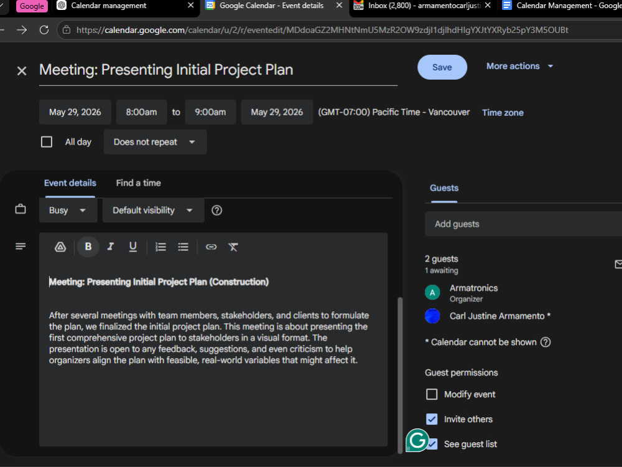622x467 pixels.
Task: Click the pink Google tab button
Action: [x=32, y=6]
